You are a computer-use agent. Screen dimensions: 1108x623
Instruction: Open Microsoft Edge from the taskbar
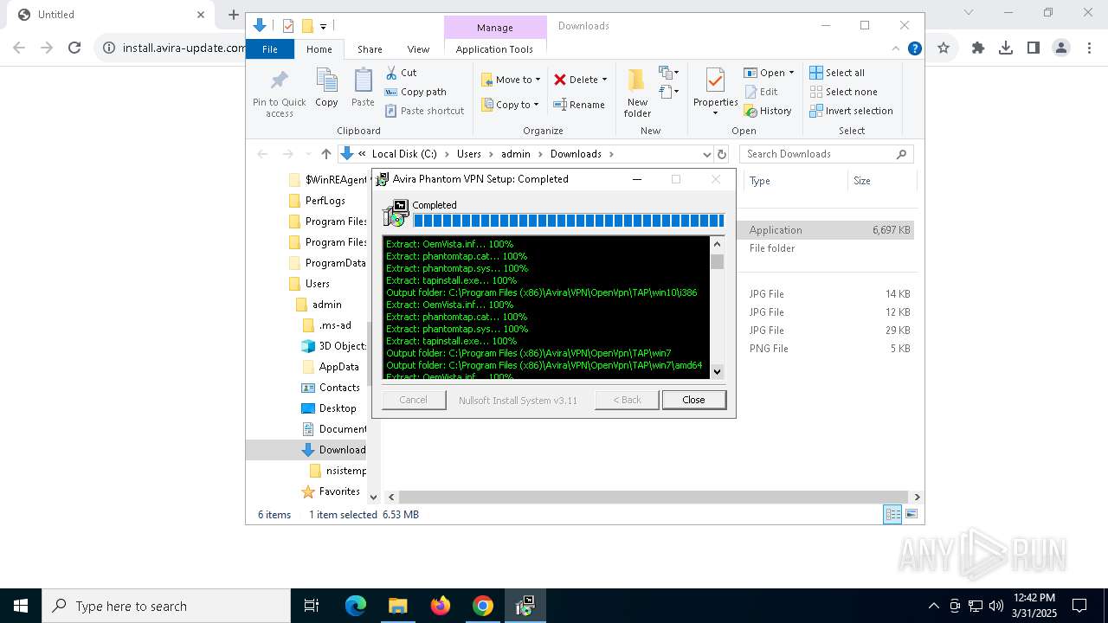tap(356, 606)
